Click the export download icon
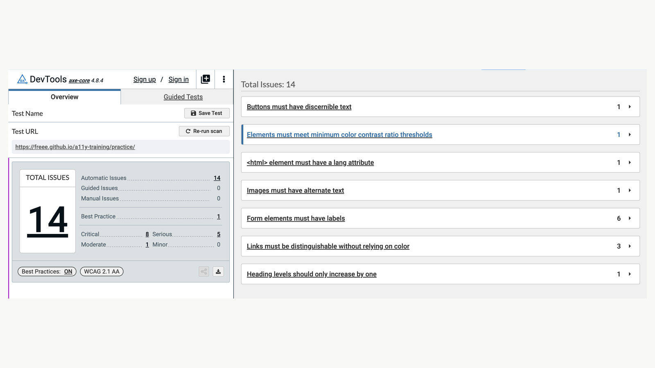The height and width of the screenshot is (368, 655). click(218, 272)
